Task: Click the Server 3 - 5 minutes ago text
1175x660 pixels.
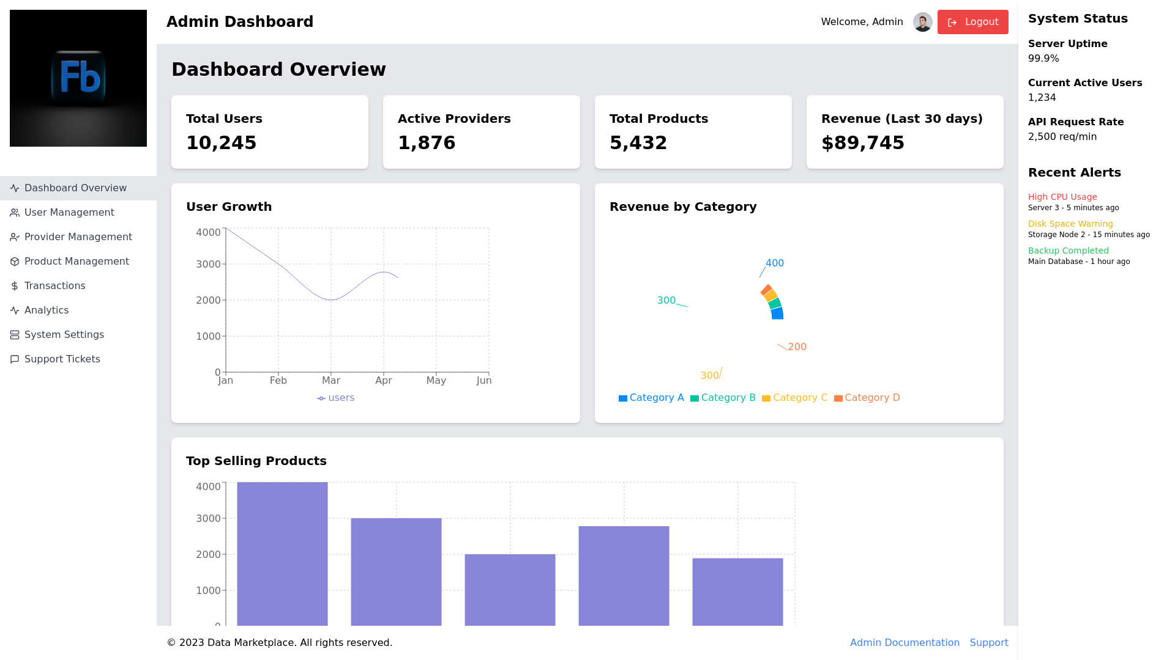Action: pyautogui.click(x=1073, y=208)
